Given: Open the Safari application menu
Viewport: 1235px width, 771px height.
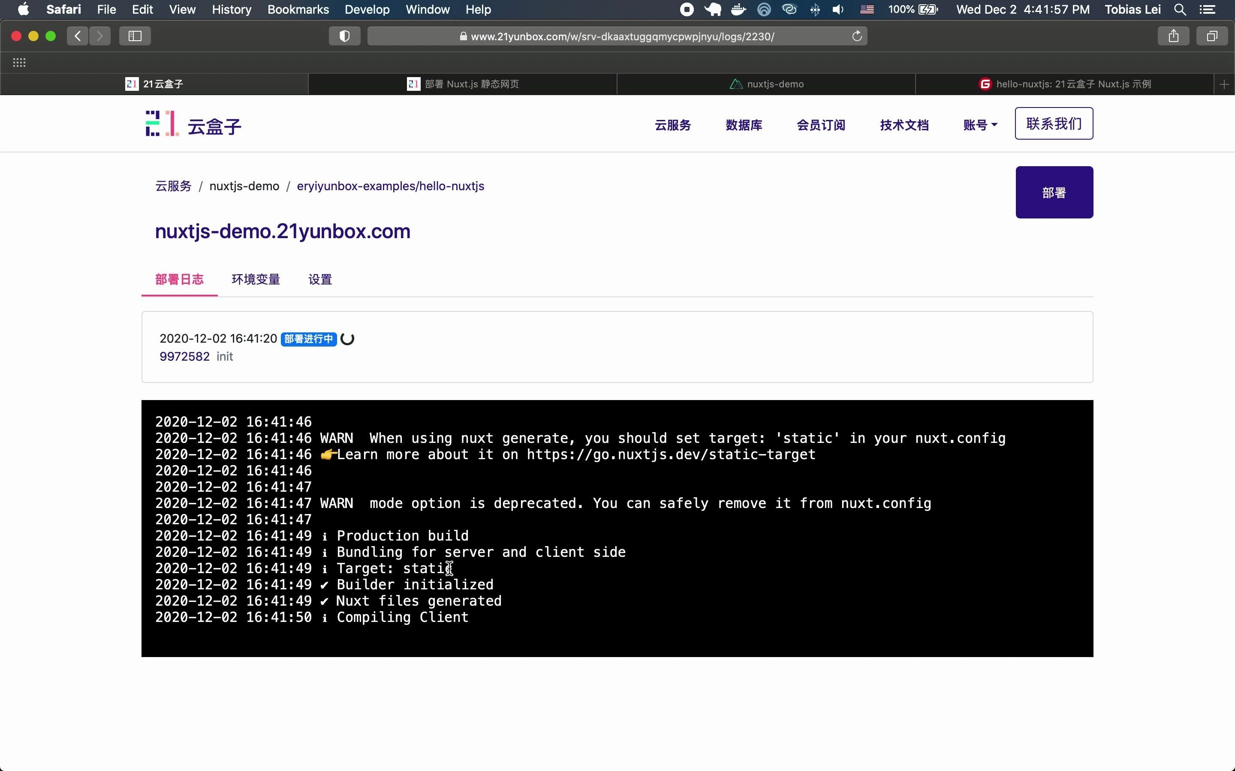Looking at the screenshot, I should (63, 9).
